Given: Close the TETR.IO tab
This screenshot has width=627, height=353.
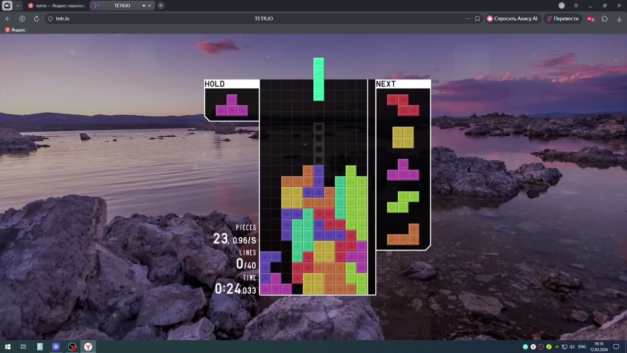Looking at the screenshot, I should click(150, 5).
